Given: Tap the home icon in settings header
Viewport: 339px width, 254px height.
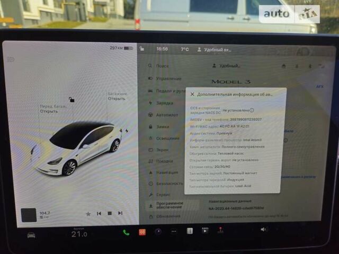Looking at the screenshot, I should (284, 66).
